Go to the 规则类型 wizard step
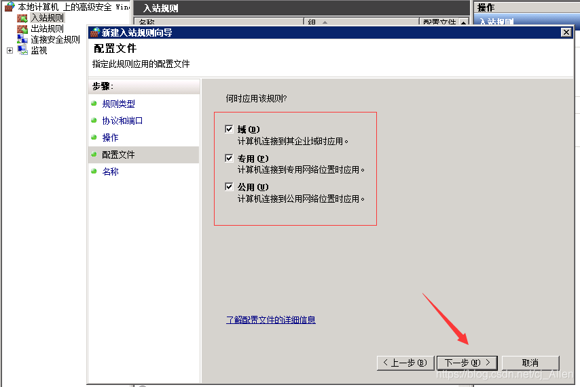Screen dimensions: 580x387 click(118, 104)
